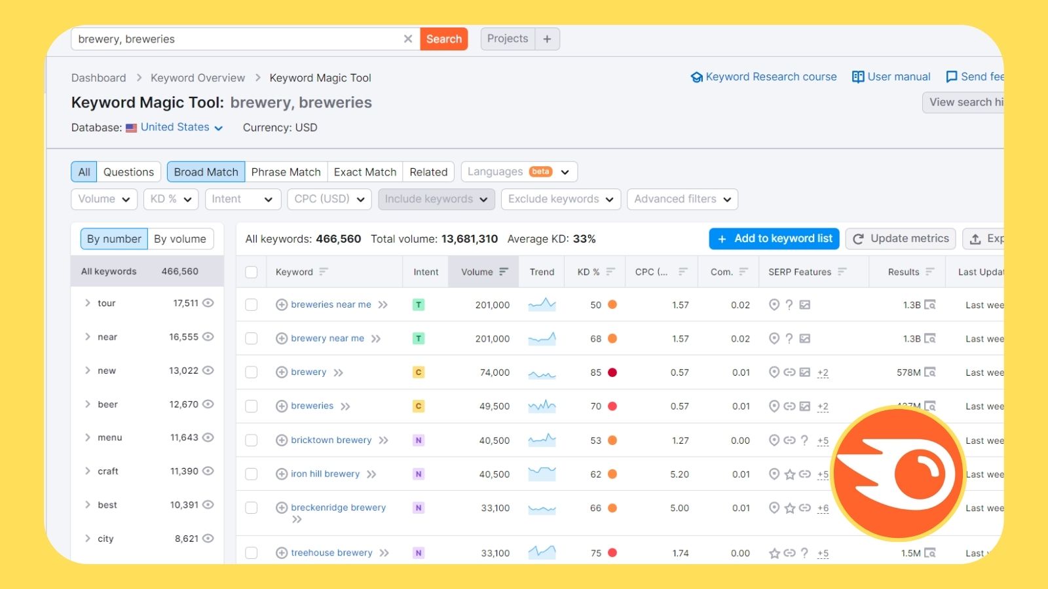Click Update metrics button
The width and height of the screenshot is (1048, 589).
[901, 239]
